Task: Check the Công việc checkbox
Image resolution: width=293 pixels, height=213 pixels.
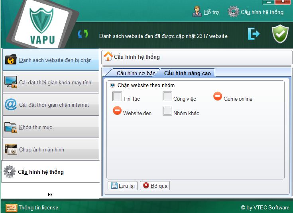Action: (x=167, y=96)
